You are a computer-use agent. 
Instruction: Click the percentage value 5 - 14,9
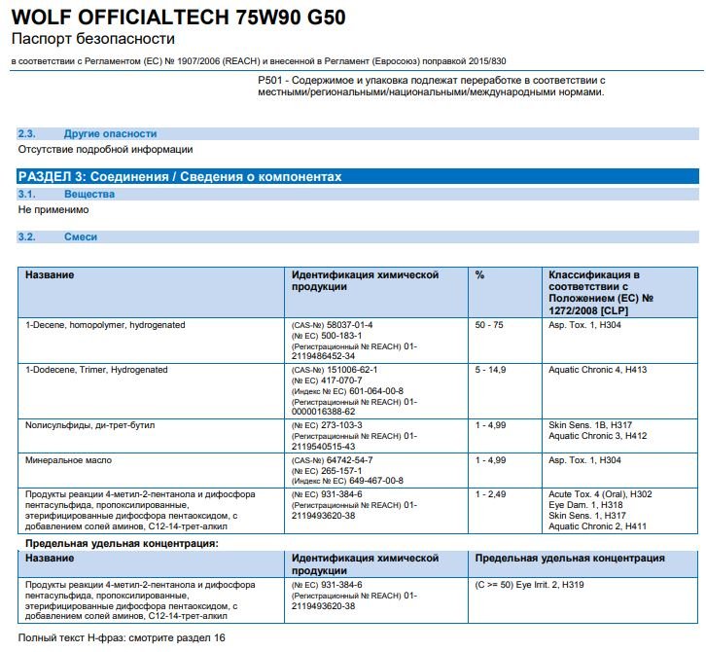click(490, 370)
